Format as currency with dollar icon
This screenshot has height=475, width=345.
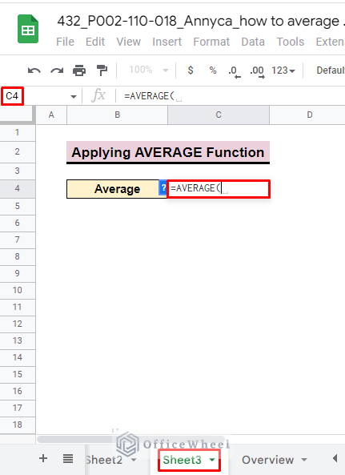coord(191,70)
